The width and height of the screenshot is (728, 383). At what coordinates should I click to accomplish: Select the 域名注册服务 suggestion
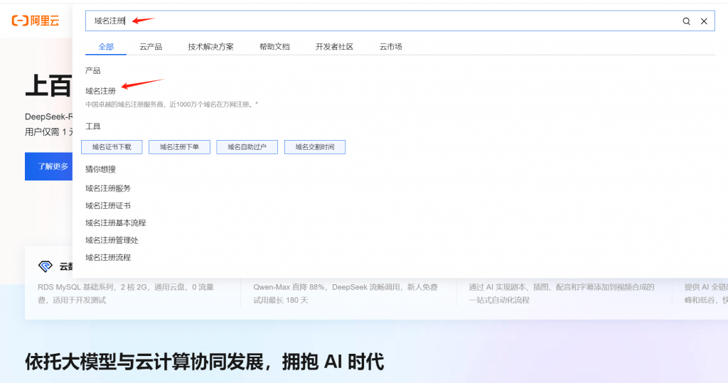[x=108, y=188]
